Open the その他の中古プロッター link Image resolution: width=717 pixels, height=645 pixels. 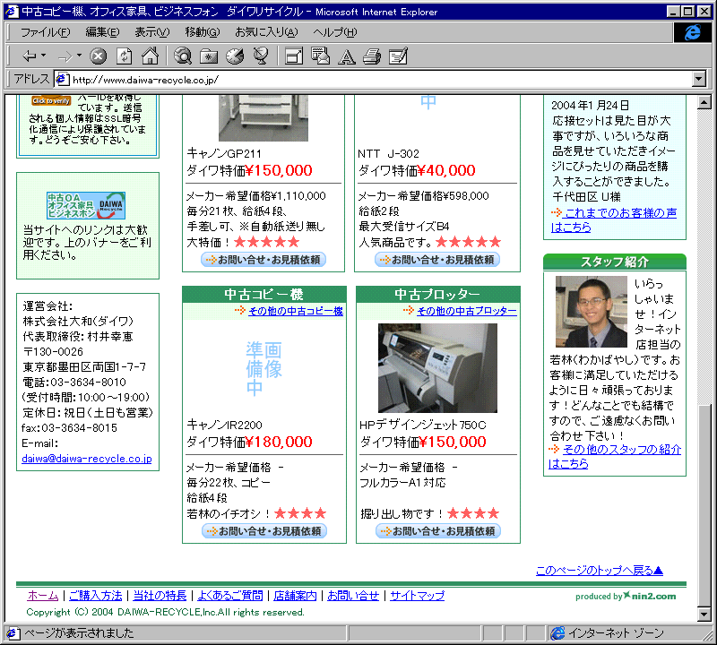click(466, 311)
